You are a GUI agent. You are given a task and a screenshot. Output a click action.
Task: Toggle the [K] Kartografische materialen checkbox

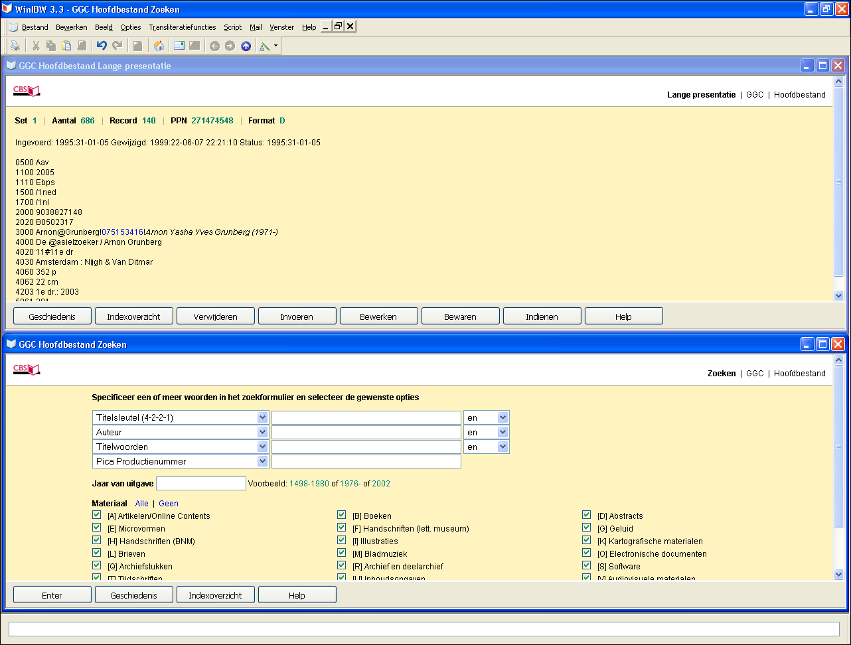[587, 540]
